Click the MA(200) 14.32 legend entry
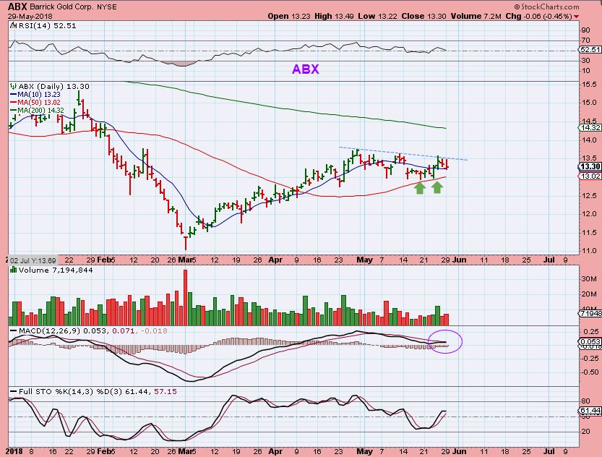 [40, 111]
